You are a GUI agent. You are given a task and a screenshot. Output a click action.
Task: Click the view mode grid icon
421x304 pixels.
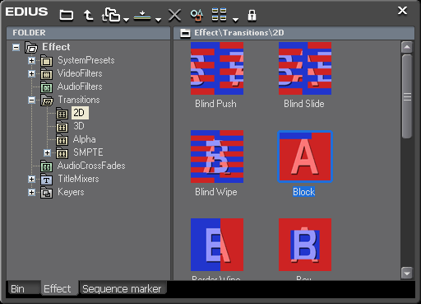(x=219, y=15)
